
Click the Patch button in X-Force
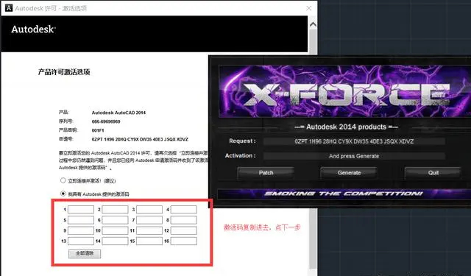pos(266,173)
